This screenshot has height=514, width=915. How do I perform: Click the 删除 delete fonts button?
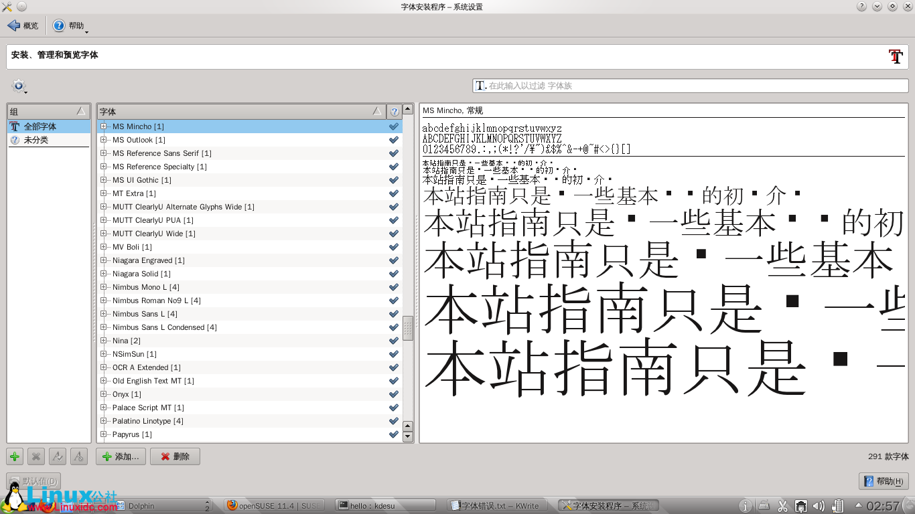175,456
